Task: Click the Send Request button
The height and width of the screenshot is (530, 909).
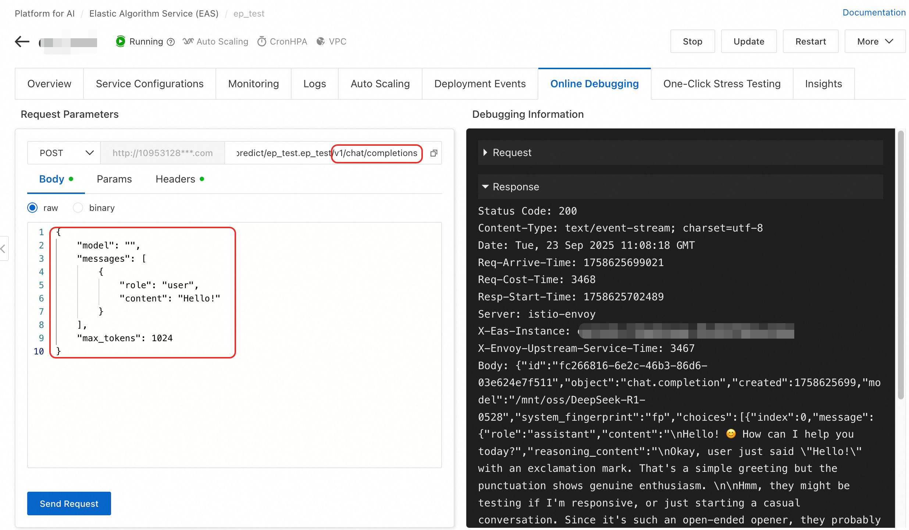Action: point(69,504)
